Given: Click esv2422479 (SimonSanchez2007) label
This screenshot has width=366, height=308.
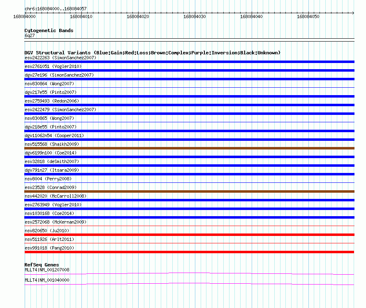Looking at the screenshot, I should [60, 110].
